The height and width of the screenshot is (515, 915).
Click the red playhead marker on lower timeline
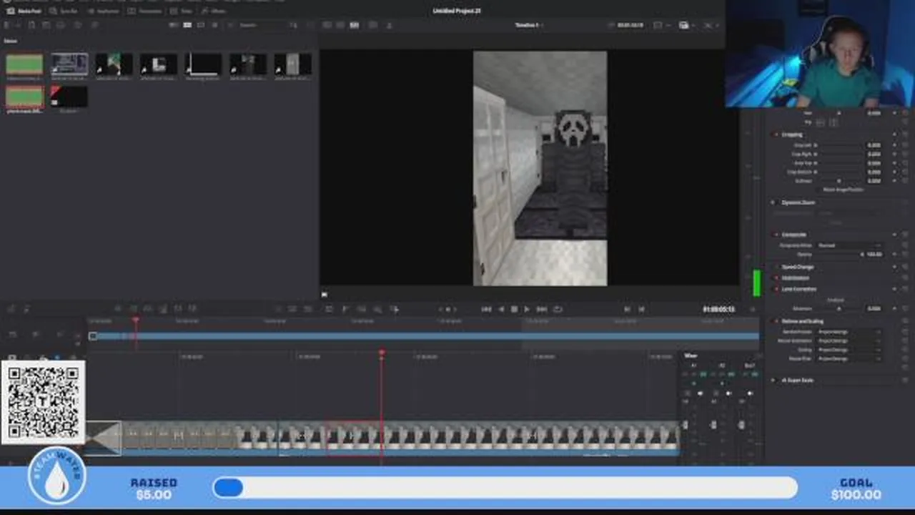(382, 353)
